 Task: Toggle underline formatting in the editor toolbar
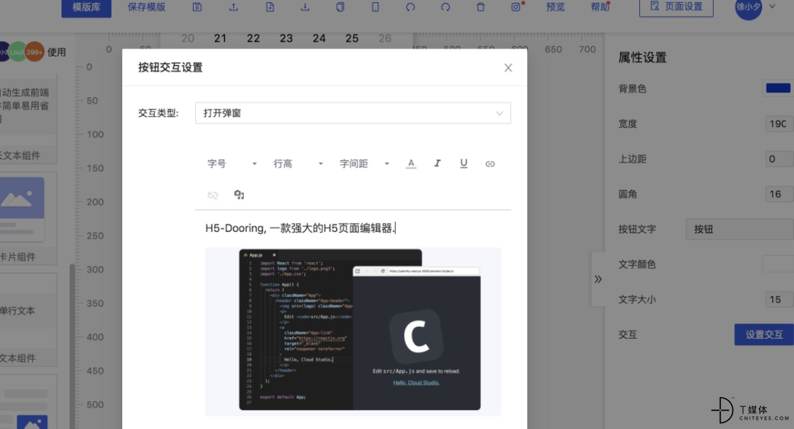[464, 164]
